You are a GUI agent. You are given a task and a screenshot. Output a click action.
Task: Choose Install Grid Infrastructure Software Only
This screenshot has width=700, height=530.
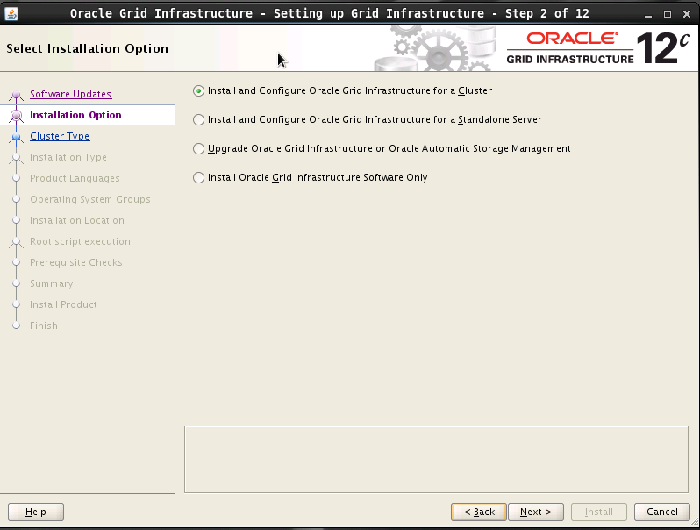(x=199, y=178)
